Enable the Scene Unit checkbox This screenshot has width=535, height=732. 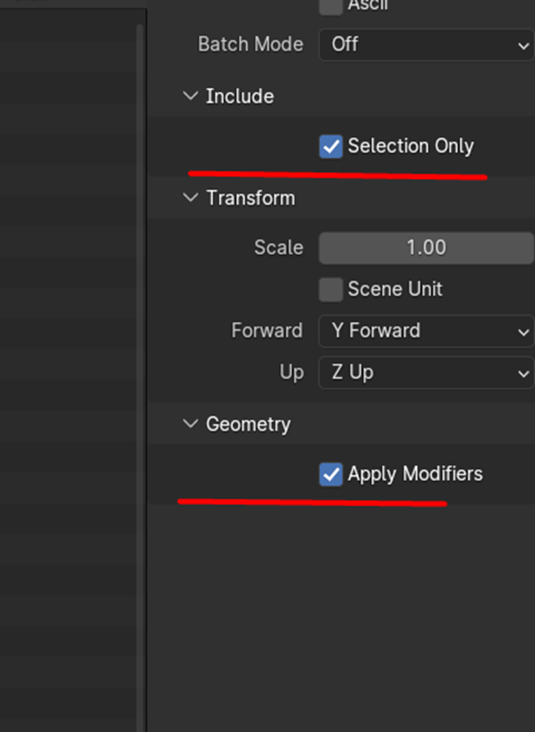[330, 289]
